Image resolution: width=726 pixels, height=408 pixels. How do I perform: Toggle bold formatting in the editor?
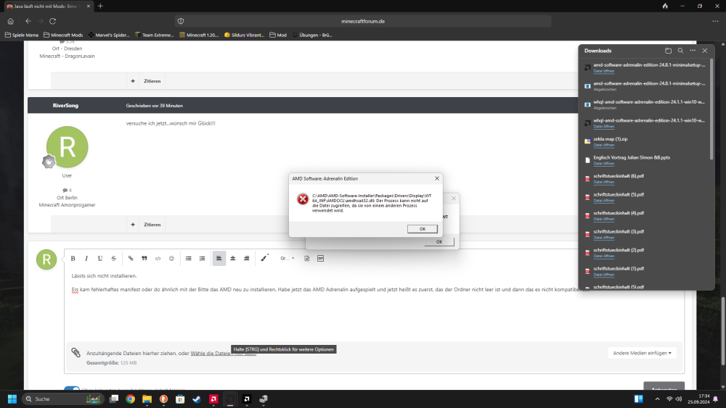(73, 258)
